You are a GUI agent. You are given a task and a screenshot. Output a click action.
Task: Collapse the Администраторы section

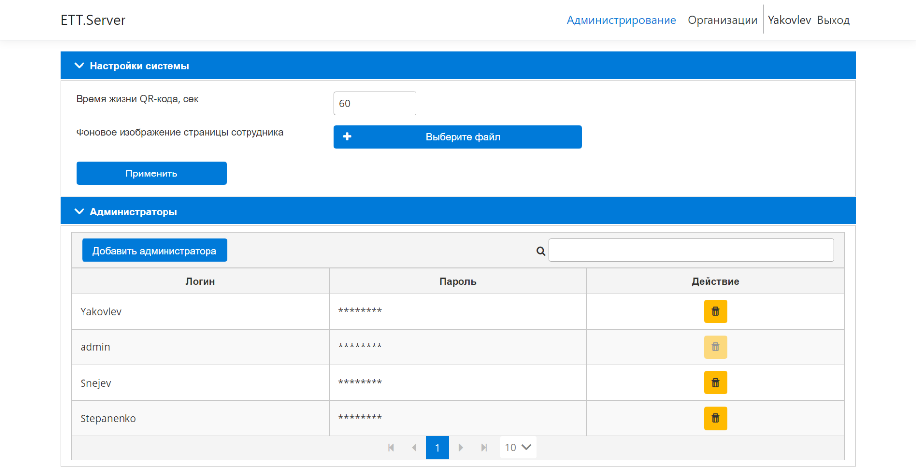79,212
